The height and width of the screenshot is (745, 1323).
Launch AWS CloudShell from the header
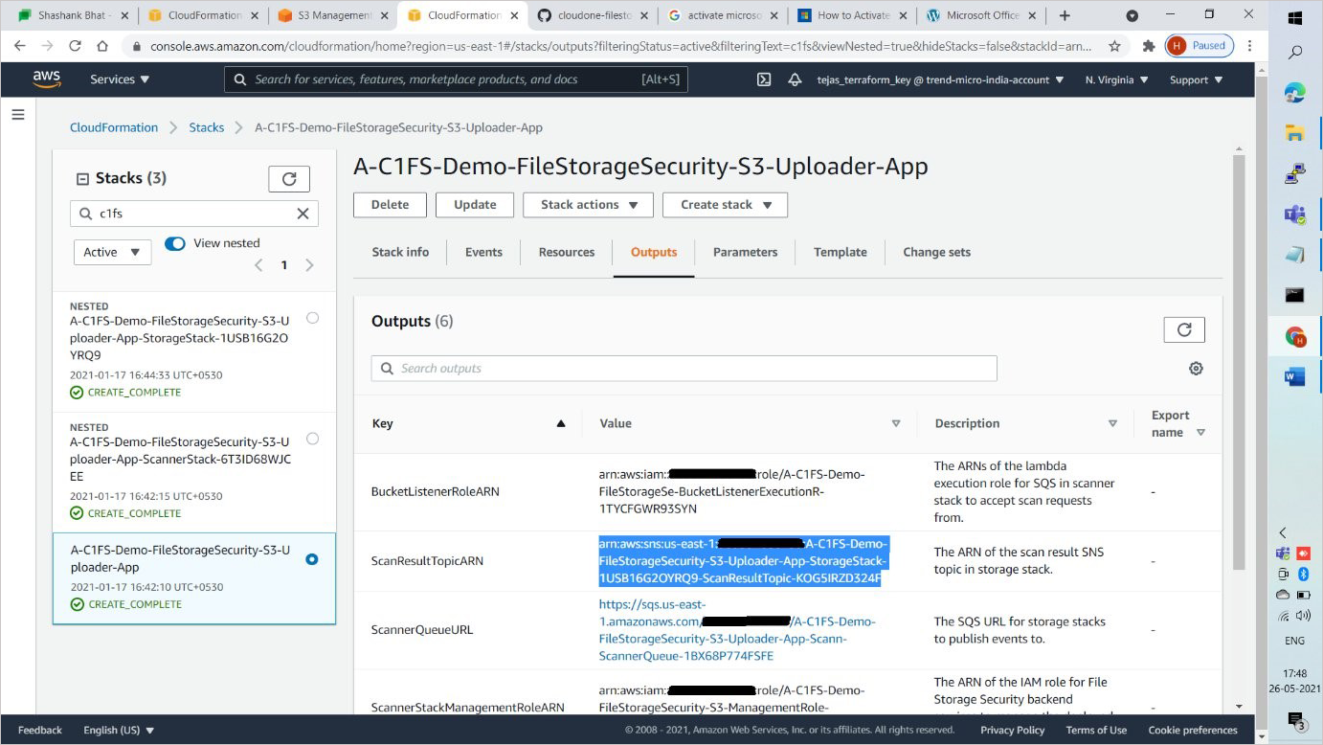pos(764,79)
